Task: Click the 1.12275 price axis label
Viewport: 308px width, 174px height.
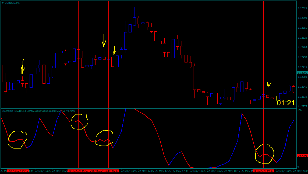Action: (303, 106)
